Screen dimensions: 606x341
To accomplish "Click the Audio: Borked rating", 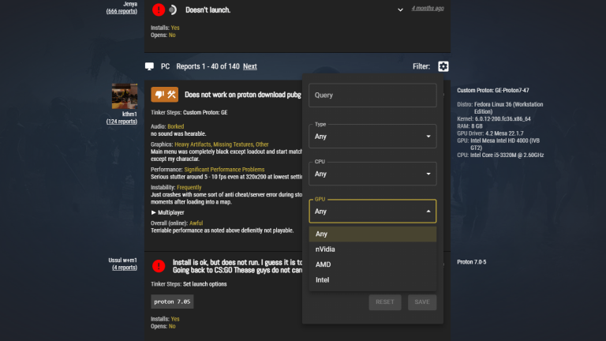I will click(167, 126).
